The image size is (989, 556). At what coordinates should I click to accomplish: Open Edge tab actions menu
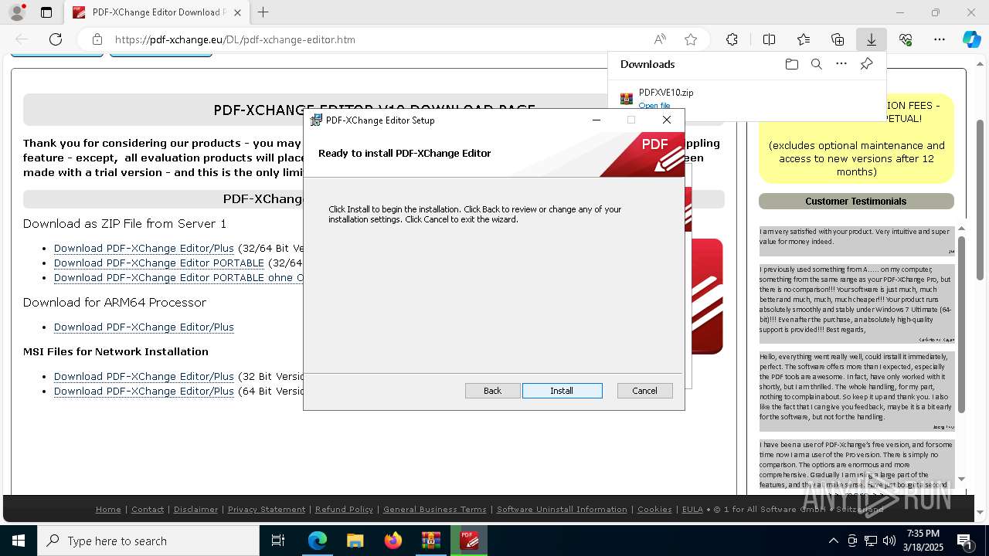[x=46, y=12]
